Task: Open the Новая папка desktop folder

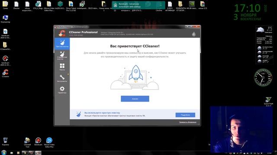Action: [104, 6]
